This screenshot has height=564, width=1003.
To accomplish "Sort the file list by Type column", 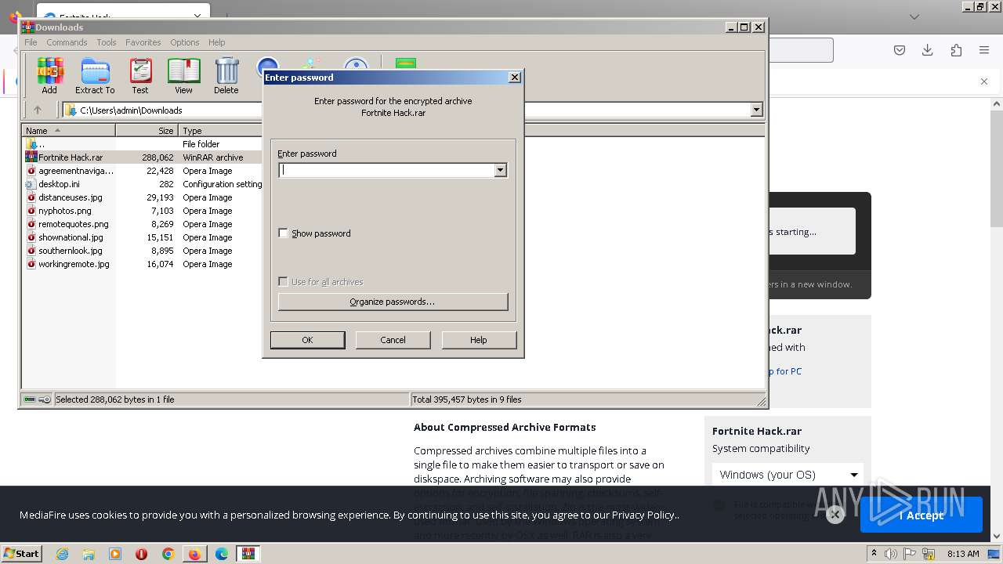I will click(219, 131).
